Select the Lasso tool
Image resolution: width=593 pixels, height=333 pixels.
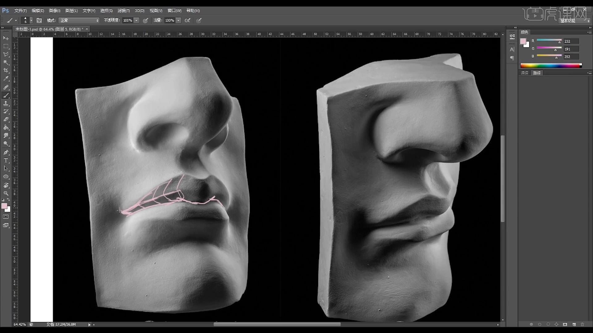tap(6, 54)
